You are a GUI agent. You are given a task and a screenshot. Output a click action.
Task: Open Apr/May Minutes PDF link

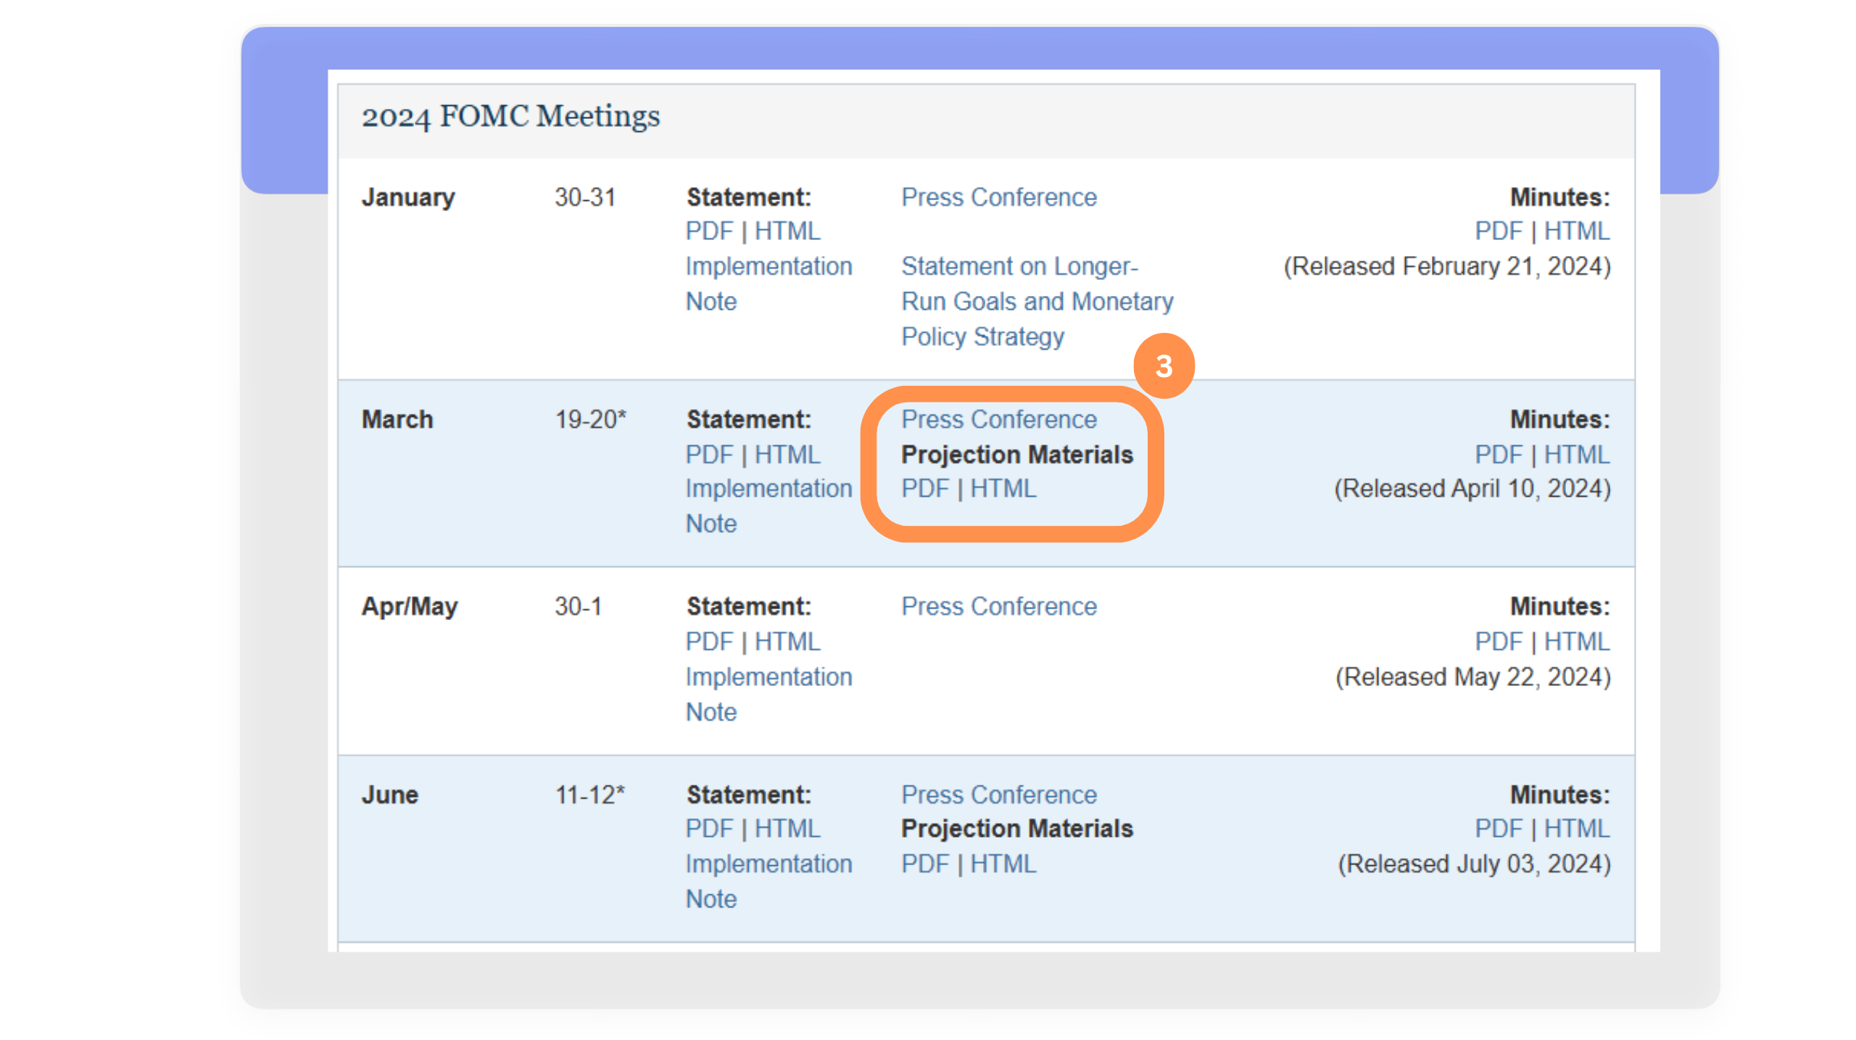pos(1499,642)
